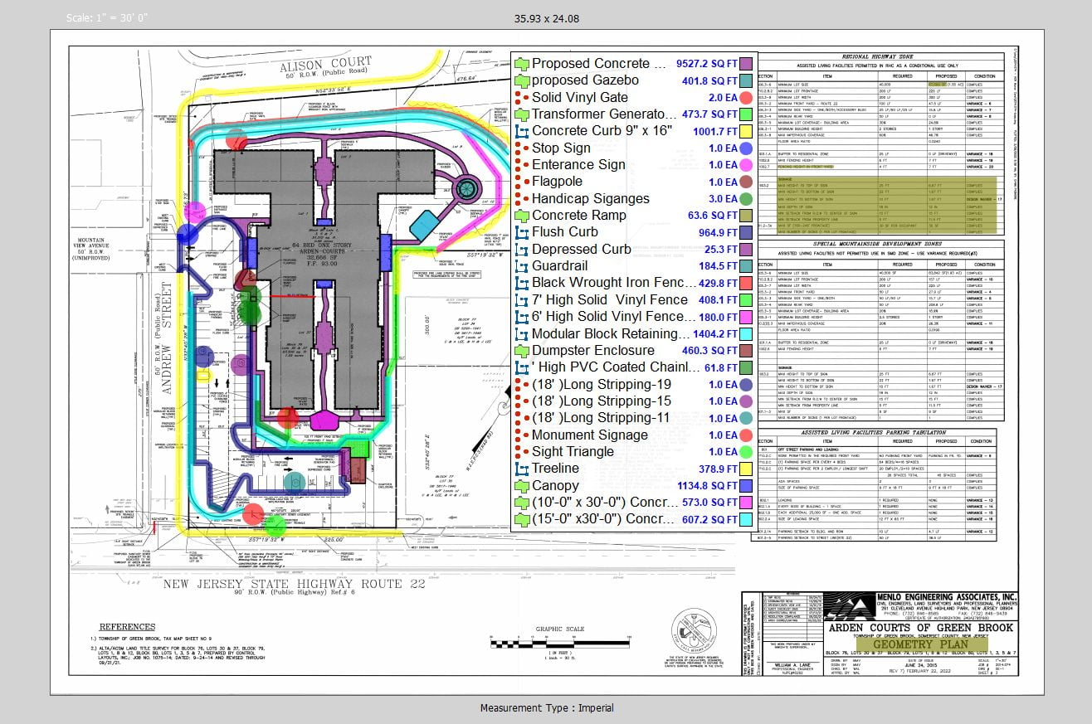Select the Concrete Ramp legend entry
1092x724 pixels.
(579, 216)
